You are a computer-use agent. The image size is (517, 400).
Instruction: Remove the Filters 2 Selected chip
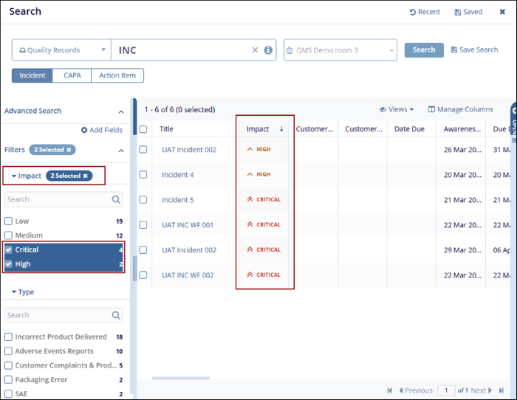69,150
